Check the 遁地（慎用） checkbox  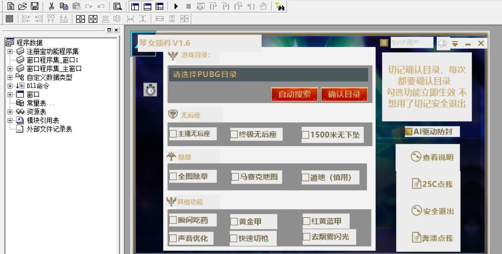[305, 177]
